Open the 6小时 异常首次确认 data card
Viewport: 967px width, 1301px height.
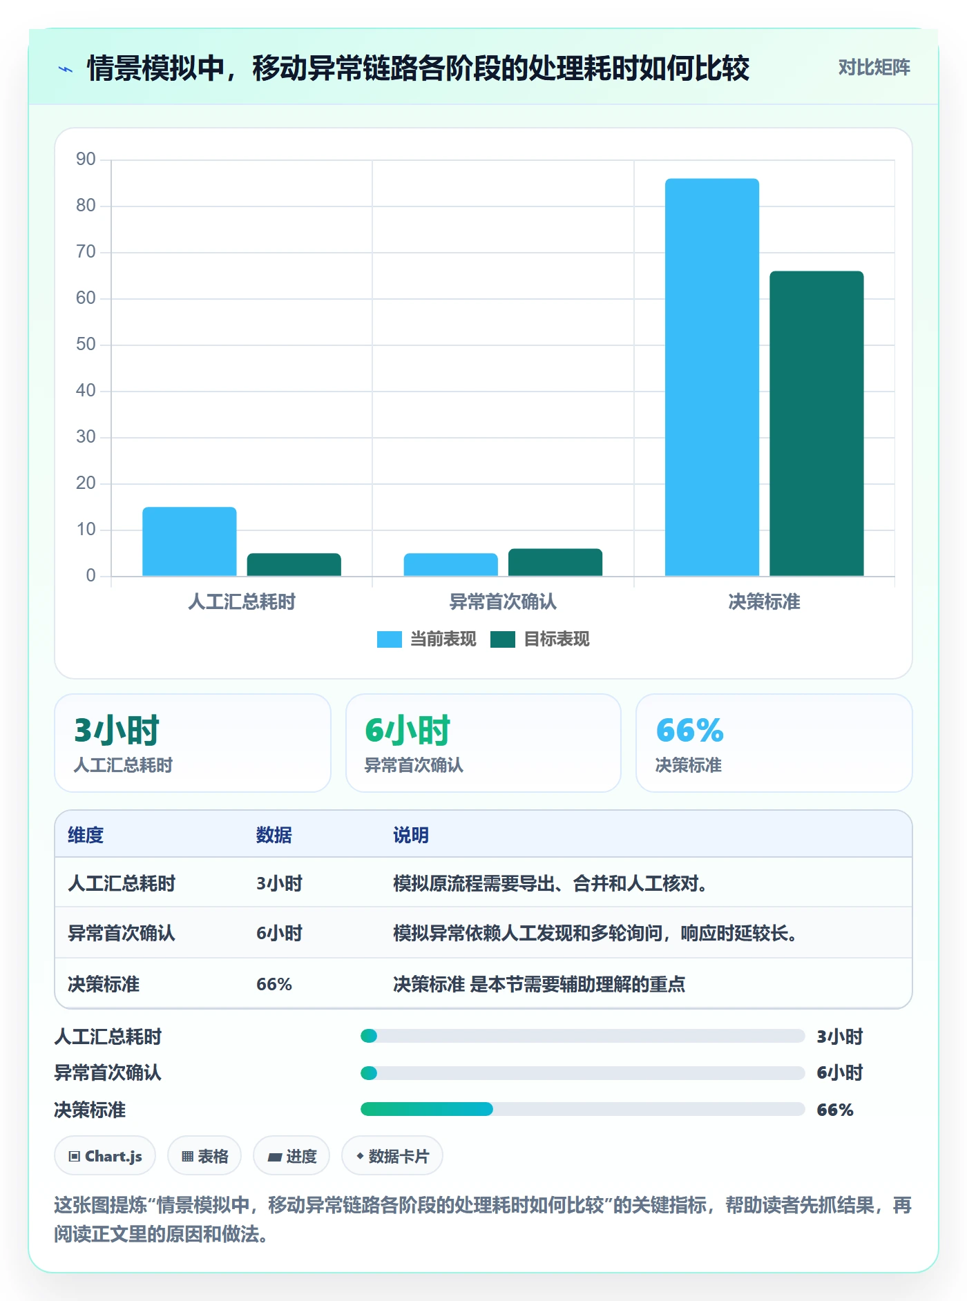[483, 743]
